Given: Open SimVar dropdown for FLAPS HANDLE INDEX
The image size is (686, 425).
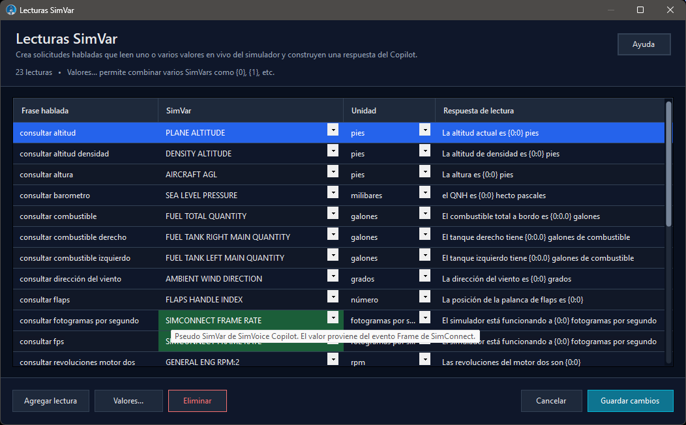Looking at the screenshot, I should pos(333,297).
